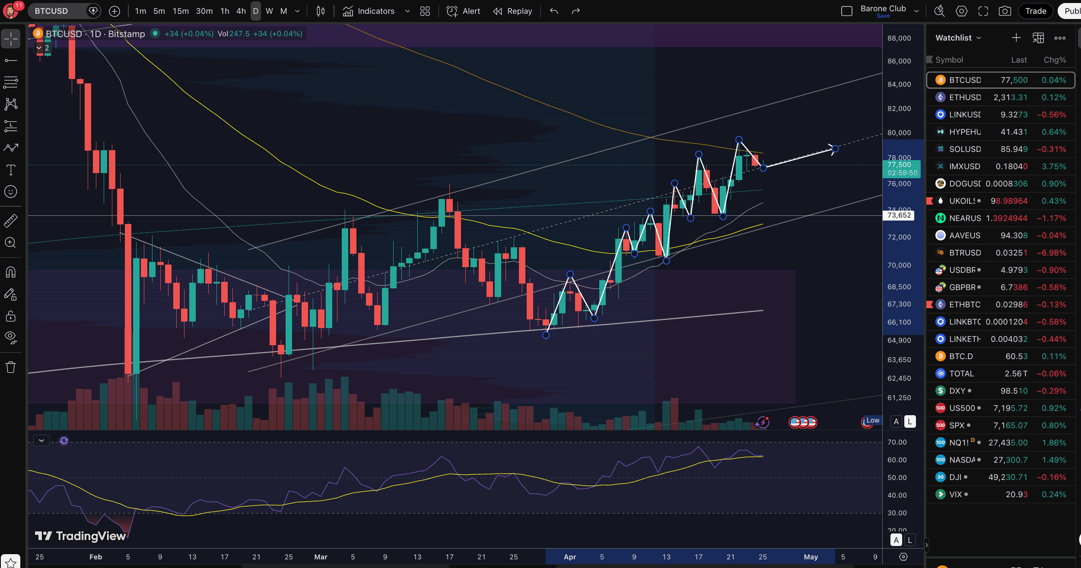Remove all drawings with trash icon
This screenshot has width=1081, height=568.
click(11, 367)
